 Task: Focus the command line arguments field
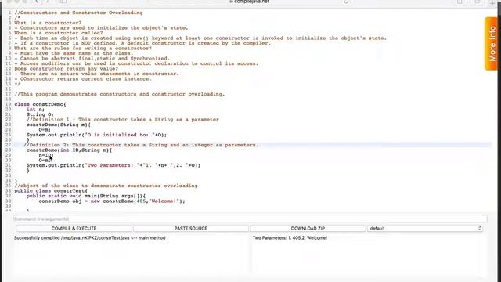[x=250, y=219]
